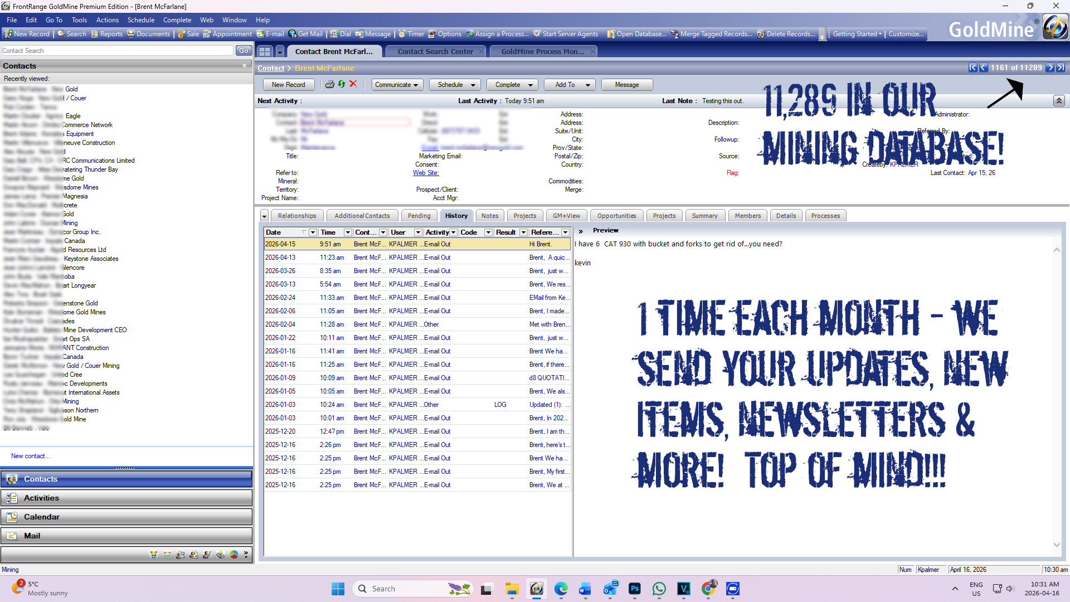1070x602 pixels.
Task: Collapse the Contacts side panel chevron
Action: pyautogui.click(x=245, y=66)
